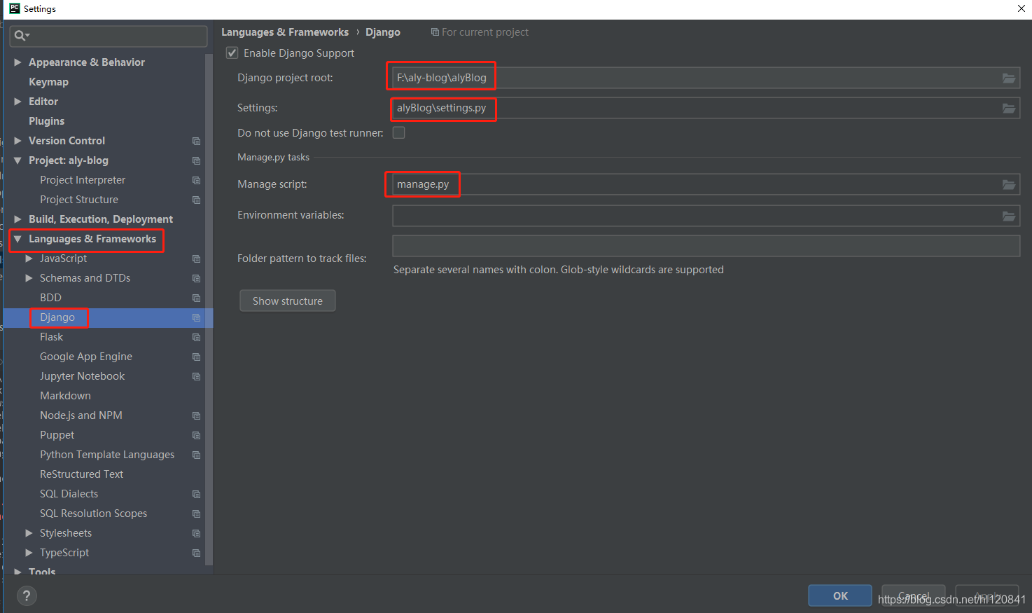
Task: Select Markdown settings page
Action: click(65, 396)
